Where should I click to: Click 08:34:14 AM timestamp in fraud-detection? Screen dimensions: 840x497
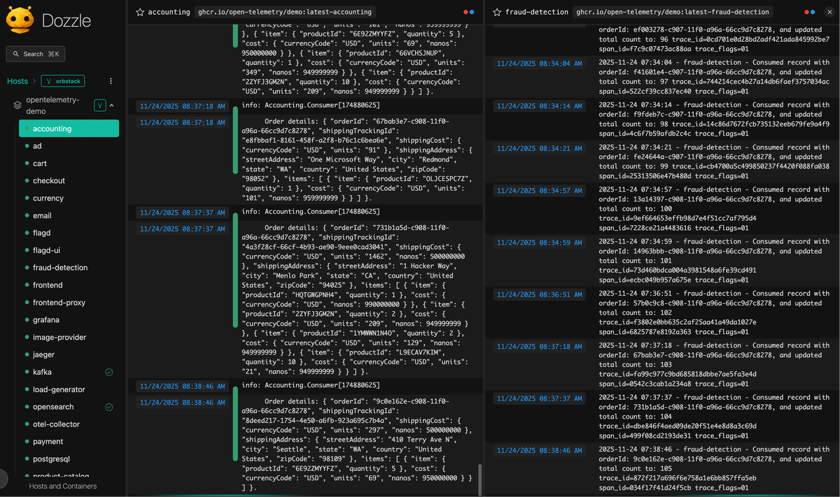click(539, 106)
